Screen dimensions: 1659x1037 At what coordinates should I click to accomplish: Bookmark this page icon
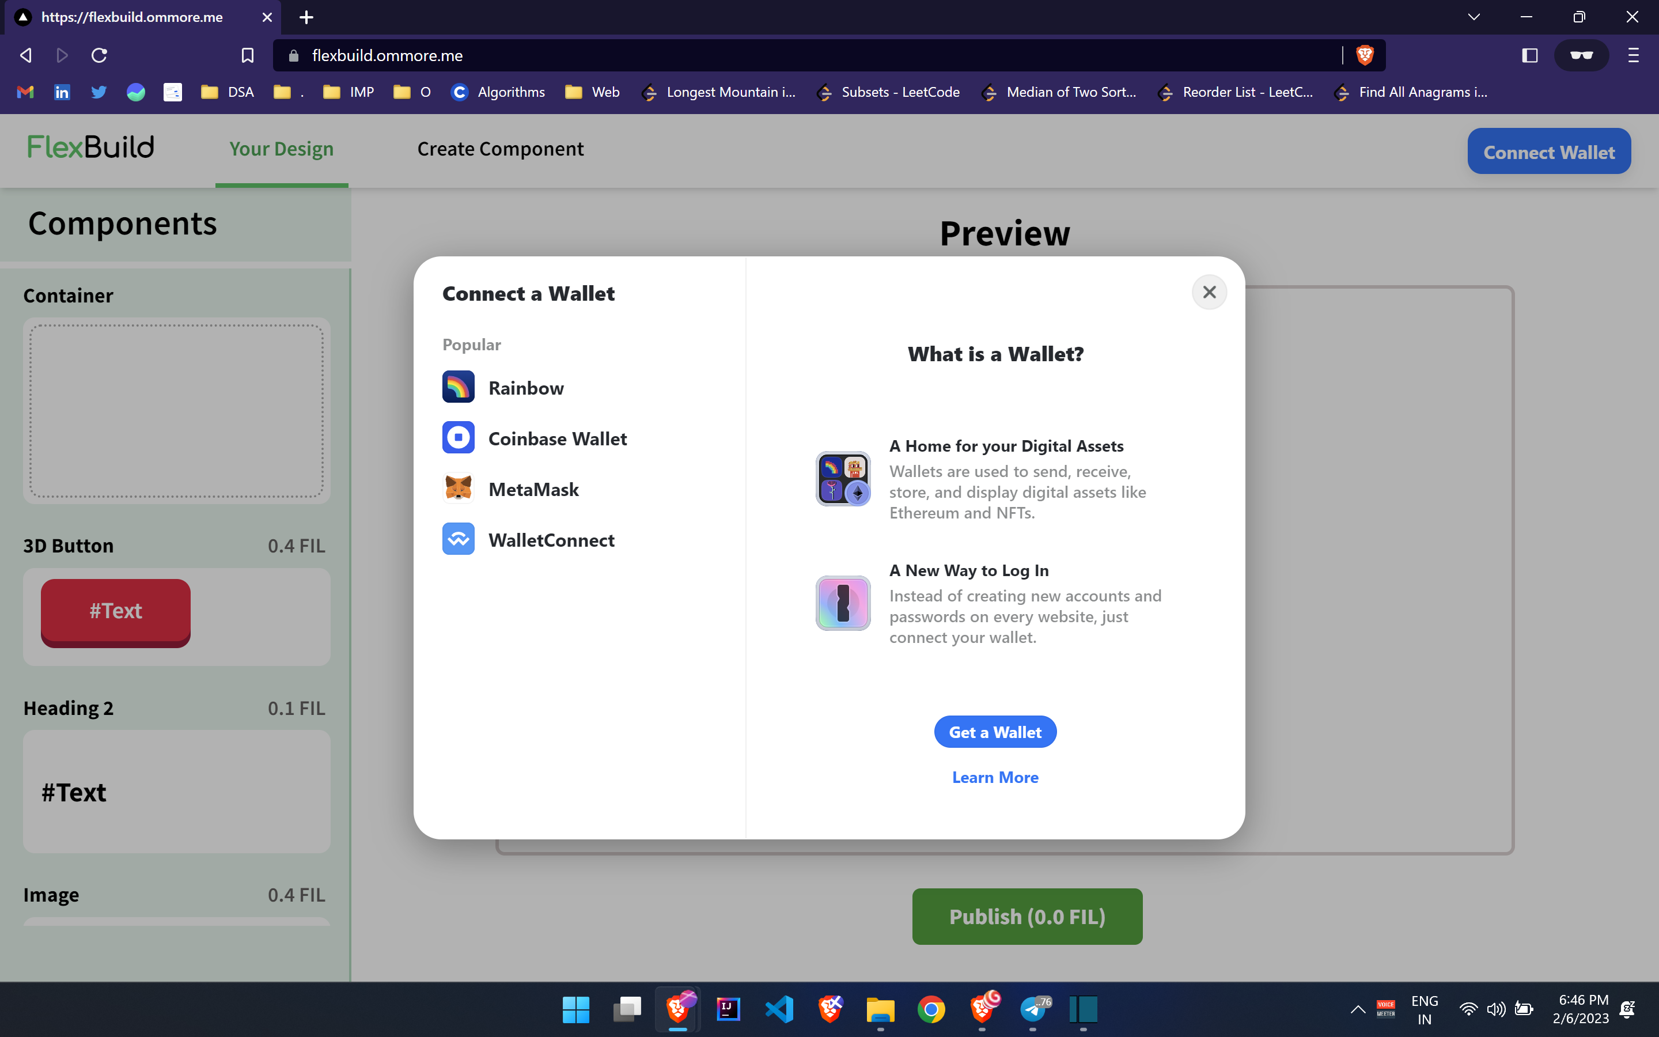(248, 55)
